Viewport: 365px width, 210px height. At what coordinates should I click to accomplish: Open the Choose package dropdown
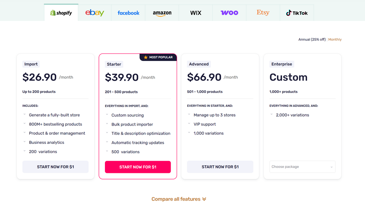(x=302, y=167)
